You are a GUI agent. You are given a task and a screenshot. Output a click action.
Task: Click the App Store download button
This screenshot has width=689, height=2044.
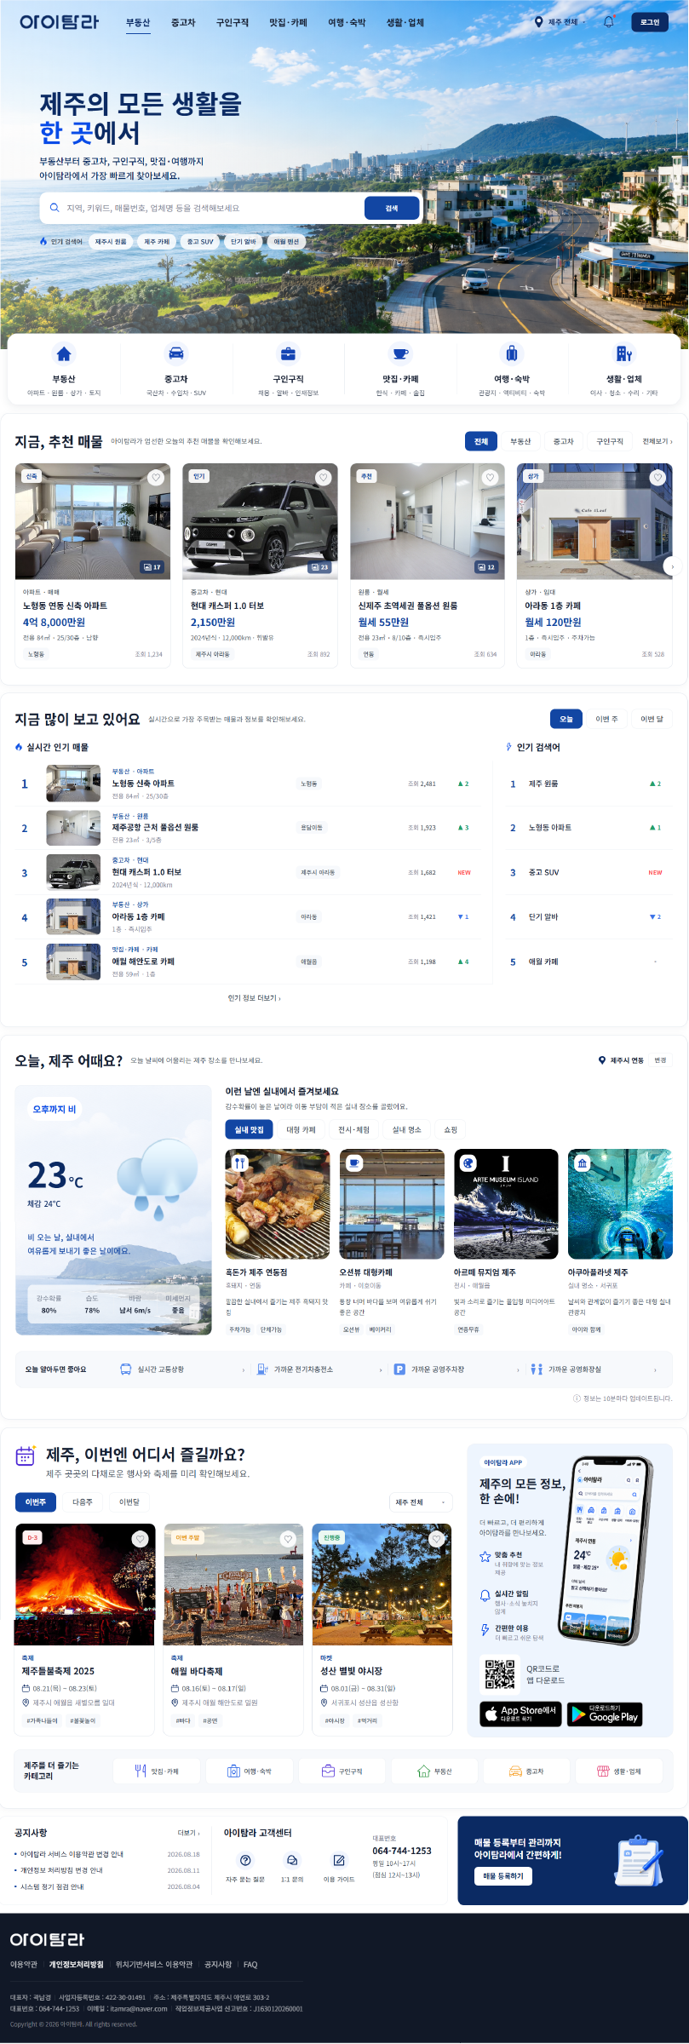520,1714
